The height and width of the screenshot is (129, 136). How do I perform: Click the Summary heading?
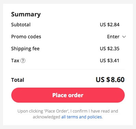(x=26, y=15)
